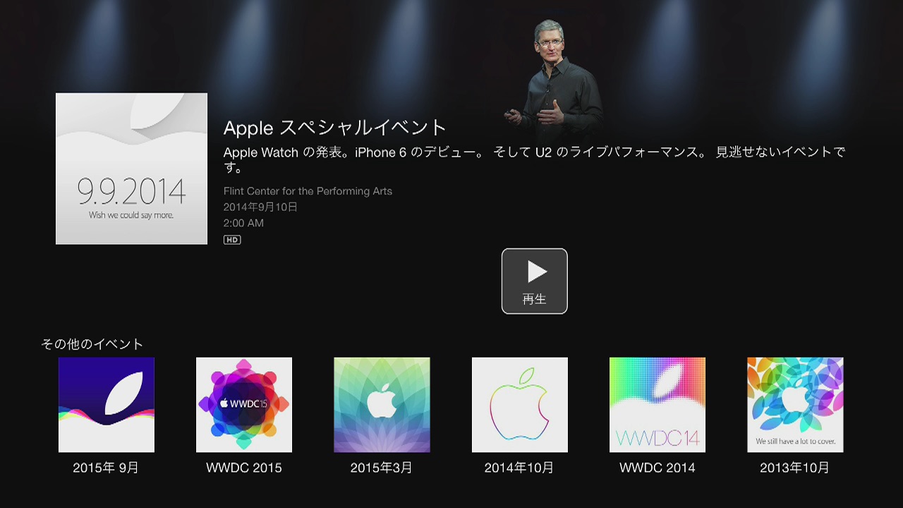Click the WWDC 2014 caption label
Screen dimensions: 903x508
click(x=657, y=468)
